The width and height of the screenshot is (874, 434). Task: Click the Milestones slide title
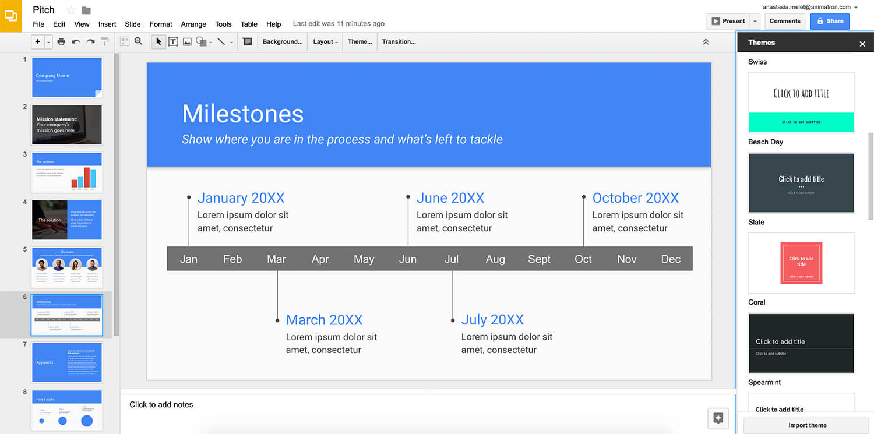point(243,114)
